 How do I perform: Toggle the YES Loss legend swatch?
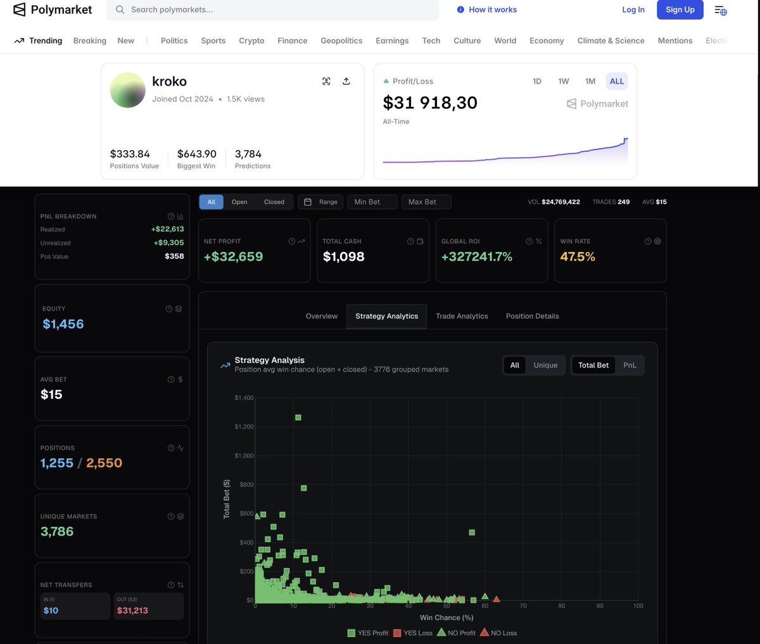pyautogui.click(x=397, y=633)
